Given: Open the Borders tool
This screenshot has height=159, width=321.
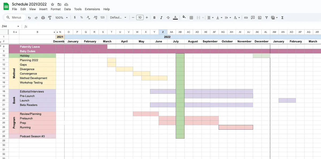Looking at the screenshot, I should [192, 18].
